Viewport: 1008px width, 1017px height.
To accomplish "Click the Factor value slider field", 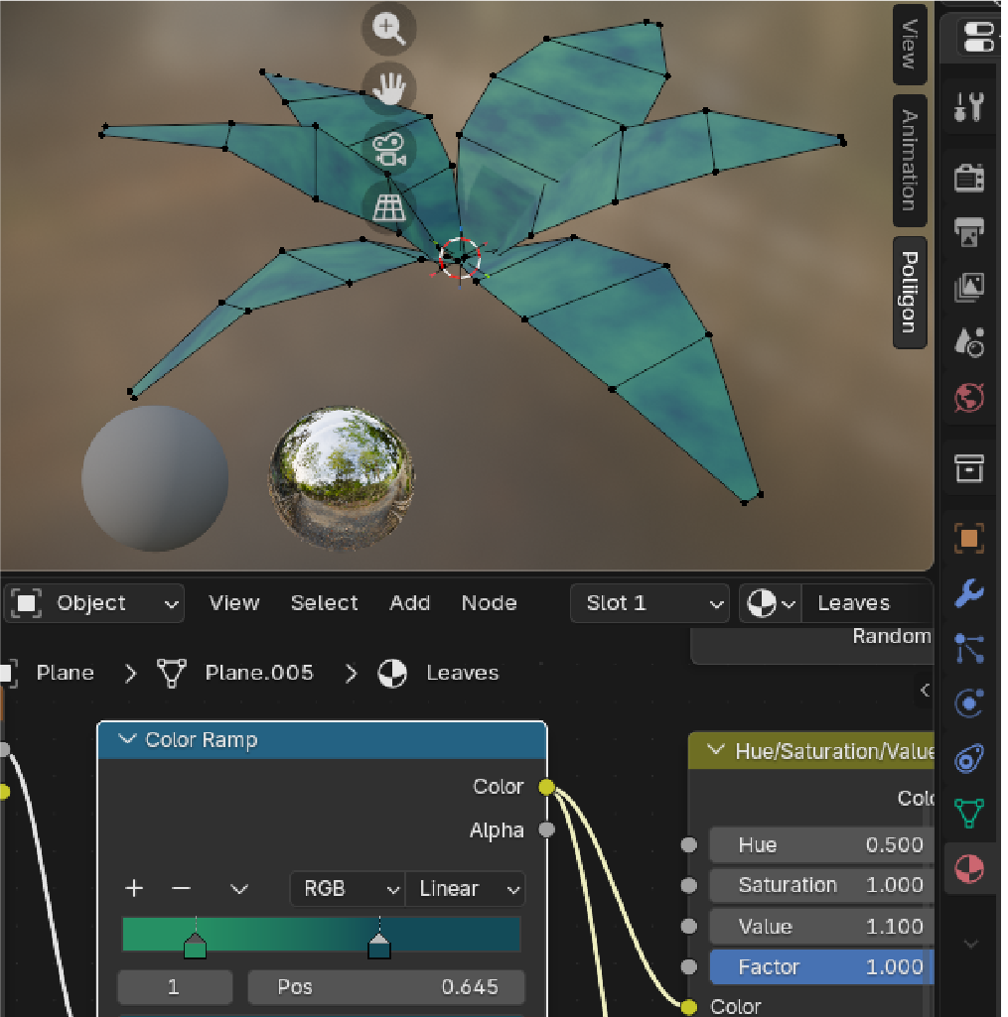I will click(821, 966).
